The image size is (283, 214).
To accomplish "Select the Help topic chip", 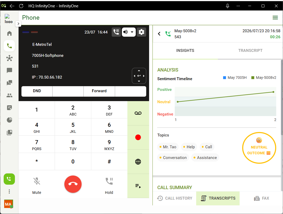I will pos(189,147).
